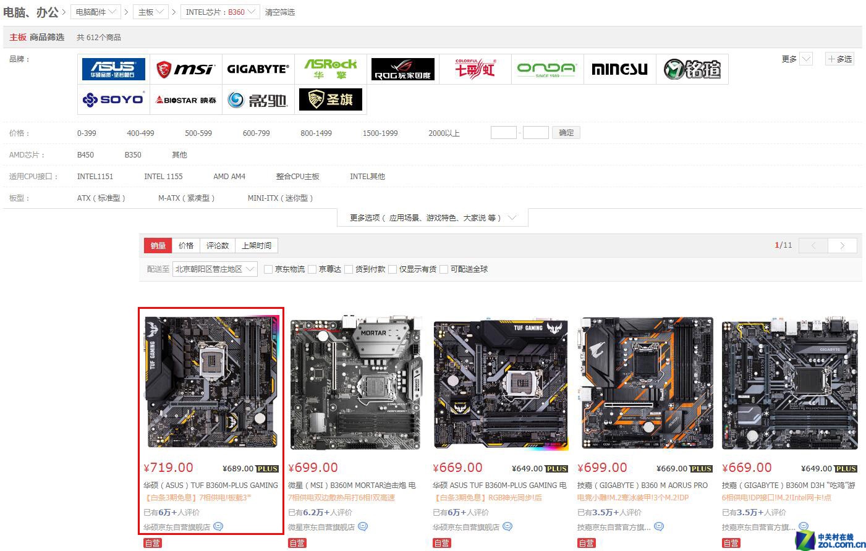The image size is (866, 551).
Task: Select the ONDA brand logo
Action: 547,69
